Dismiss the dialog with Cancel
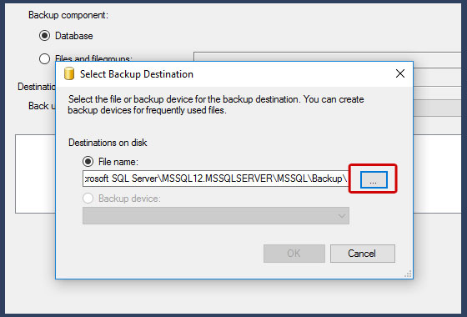467x317 pixels. tap(363, 254)
